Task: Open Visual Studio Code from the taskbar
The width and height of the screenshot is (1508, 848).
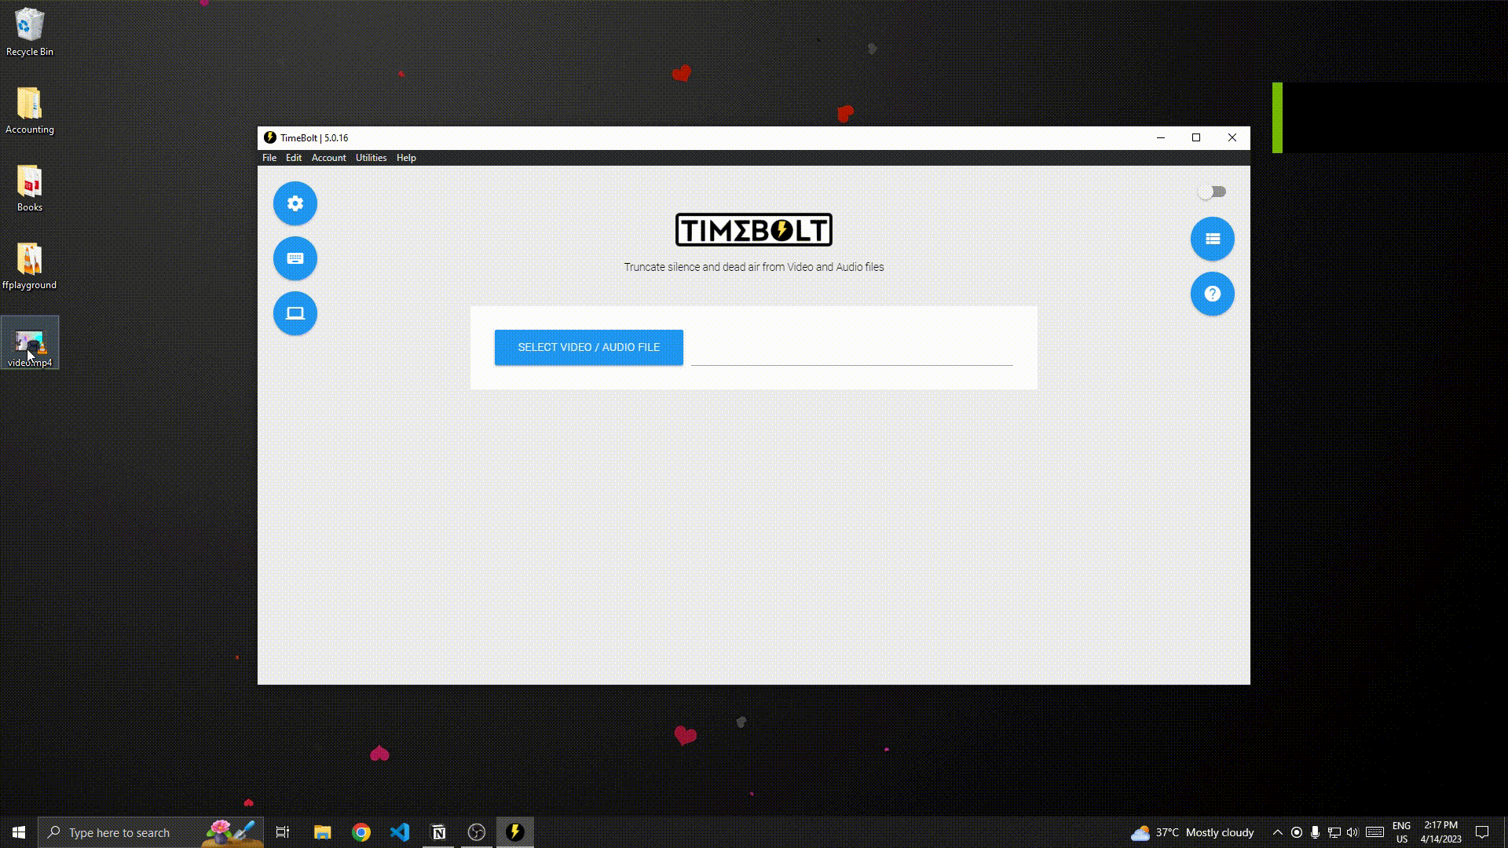Action: 400,832
